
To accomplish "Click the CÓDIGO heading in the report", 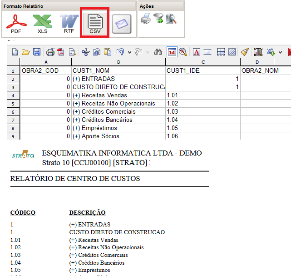I will (23, 212).
